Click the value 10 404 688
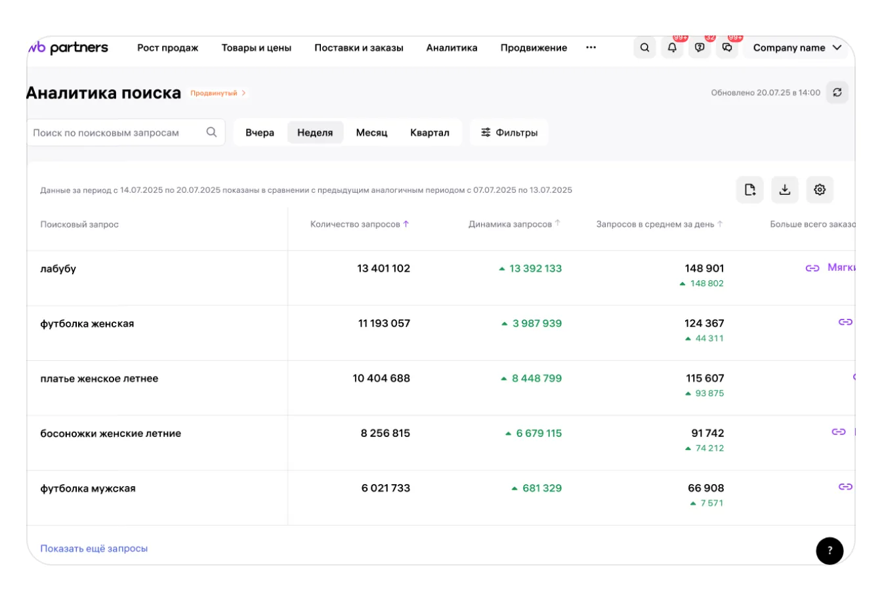This screenshot has width=882, height=601. tap(381, 379)
